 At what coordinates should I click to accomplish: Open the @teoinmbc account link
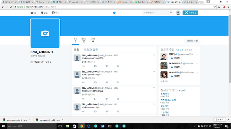188,64
